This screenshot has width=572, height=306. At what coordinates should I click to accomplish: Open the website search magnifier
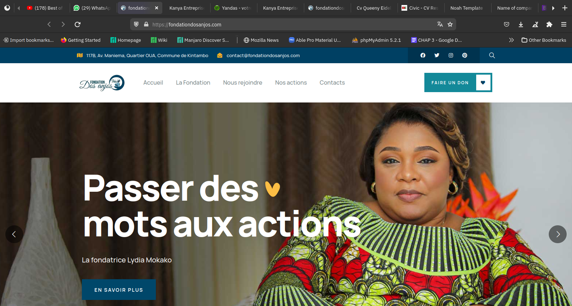coord(492,55)
